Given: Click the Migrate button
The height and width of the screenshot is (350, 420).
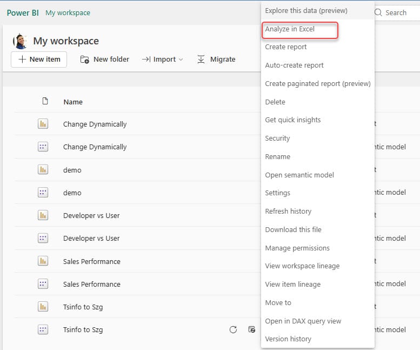Looking at the screenshot, I should pos(216,59).
